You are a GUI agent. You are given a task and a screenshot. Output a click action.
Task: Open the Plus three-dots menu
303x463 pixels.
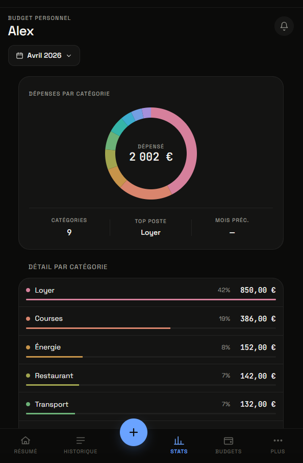(x=277, y=440)
